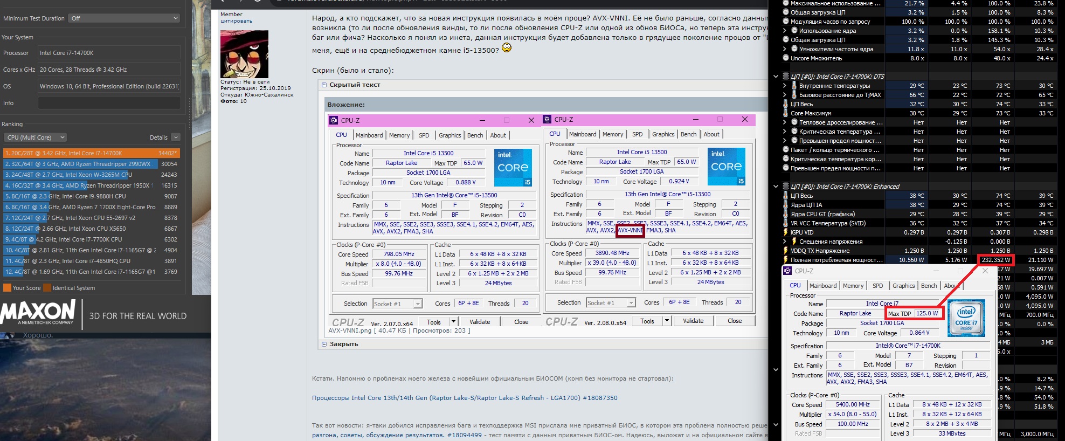Collapse the Intel Core i7-14700K: DTS group
The image size is (1065, 441).
click(776, 77)
